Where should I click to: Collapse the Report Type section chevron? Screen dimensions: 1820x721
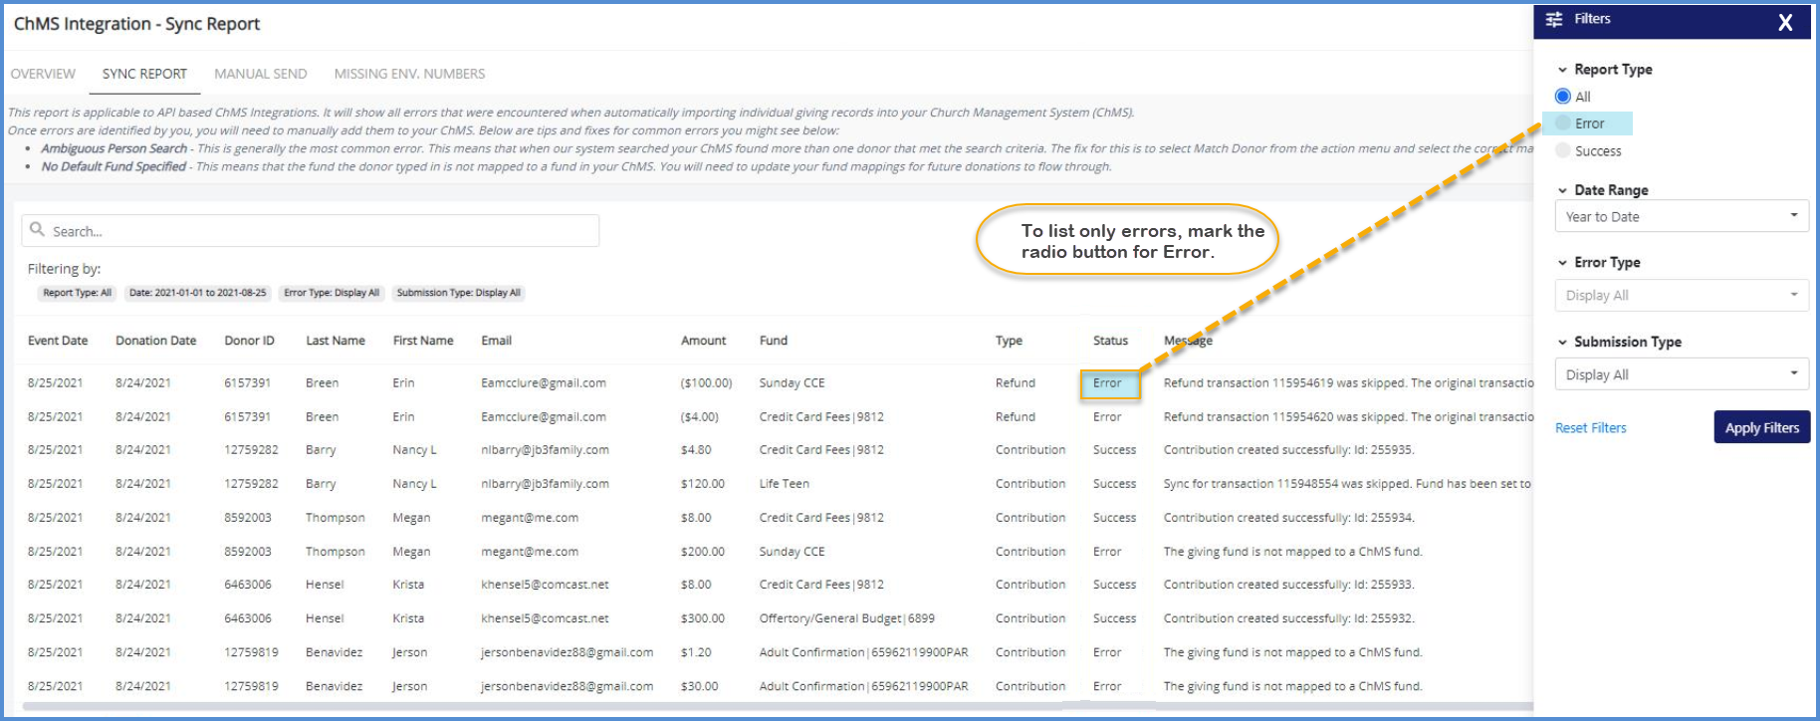[1562, 70]
